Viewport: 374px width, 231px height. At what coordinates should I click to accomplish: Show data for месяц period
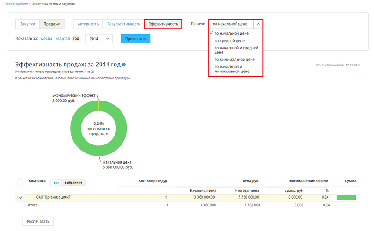point(46,39)
